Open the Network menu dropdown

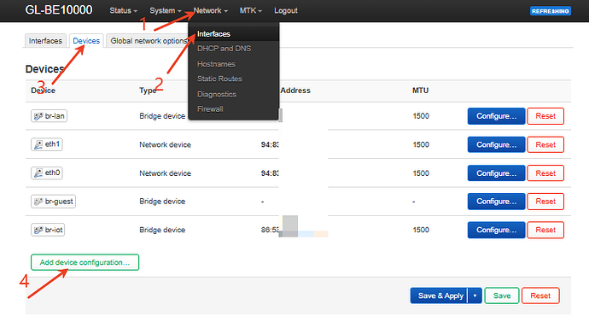[x=210, y=11]
